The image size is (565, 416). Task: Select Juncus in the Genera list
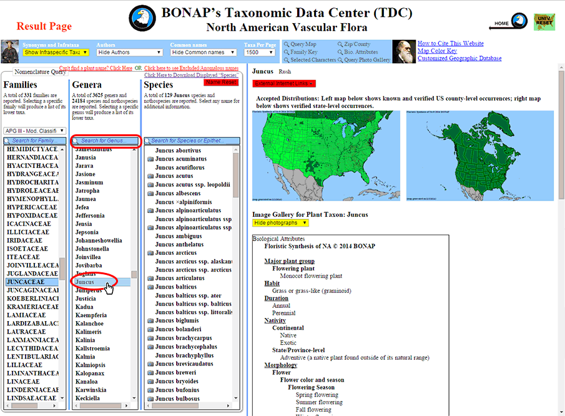102,282
